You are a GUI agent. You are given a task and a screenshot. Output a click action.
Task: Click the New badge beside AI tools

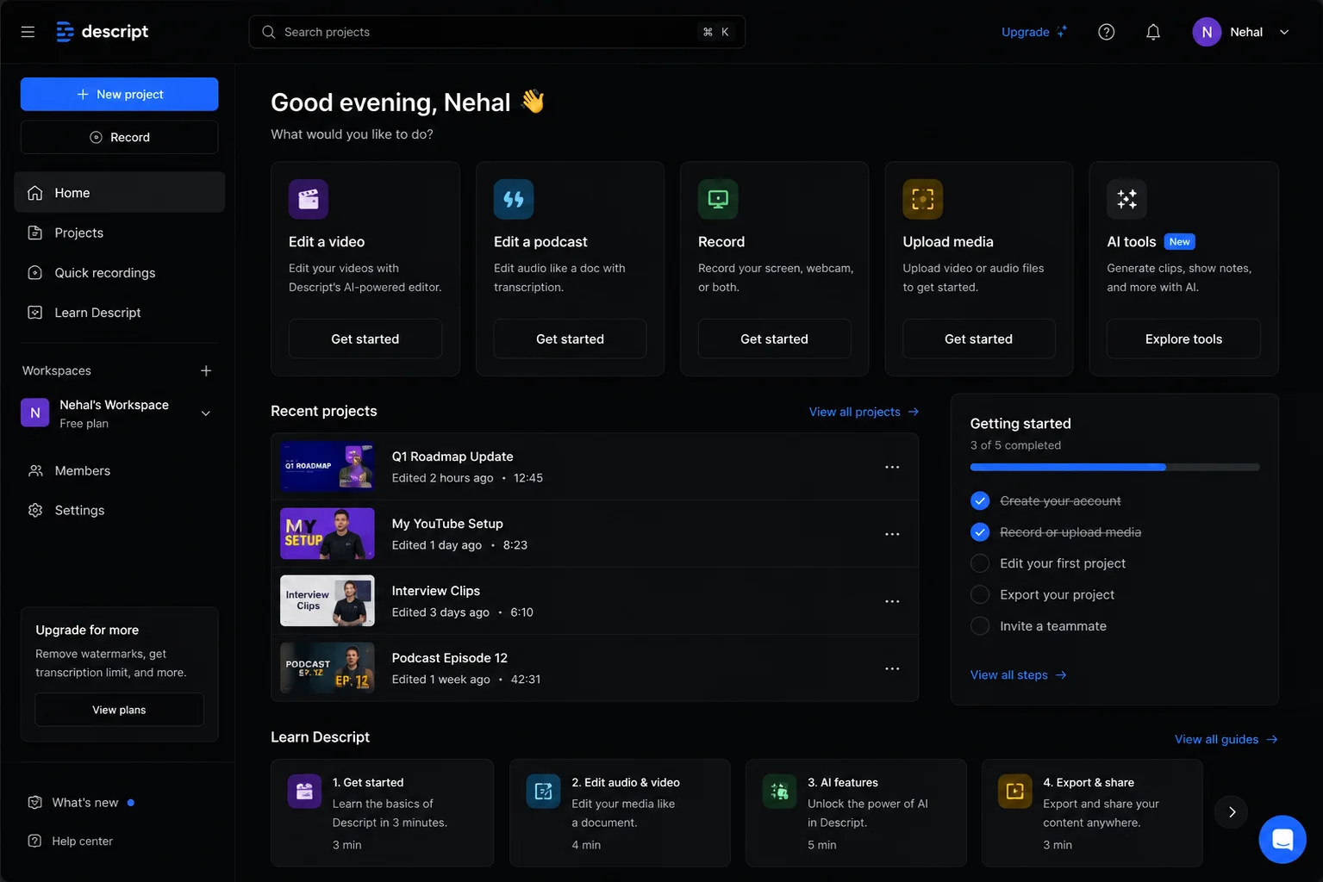pos(1180,242)
